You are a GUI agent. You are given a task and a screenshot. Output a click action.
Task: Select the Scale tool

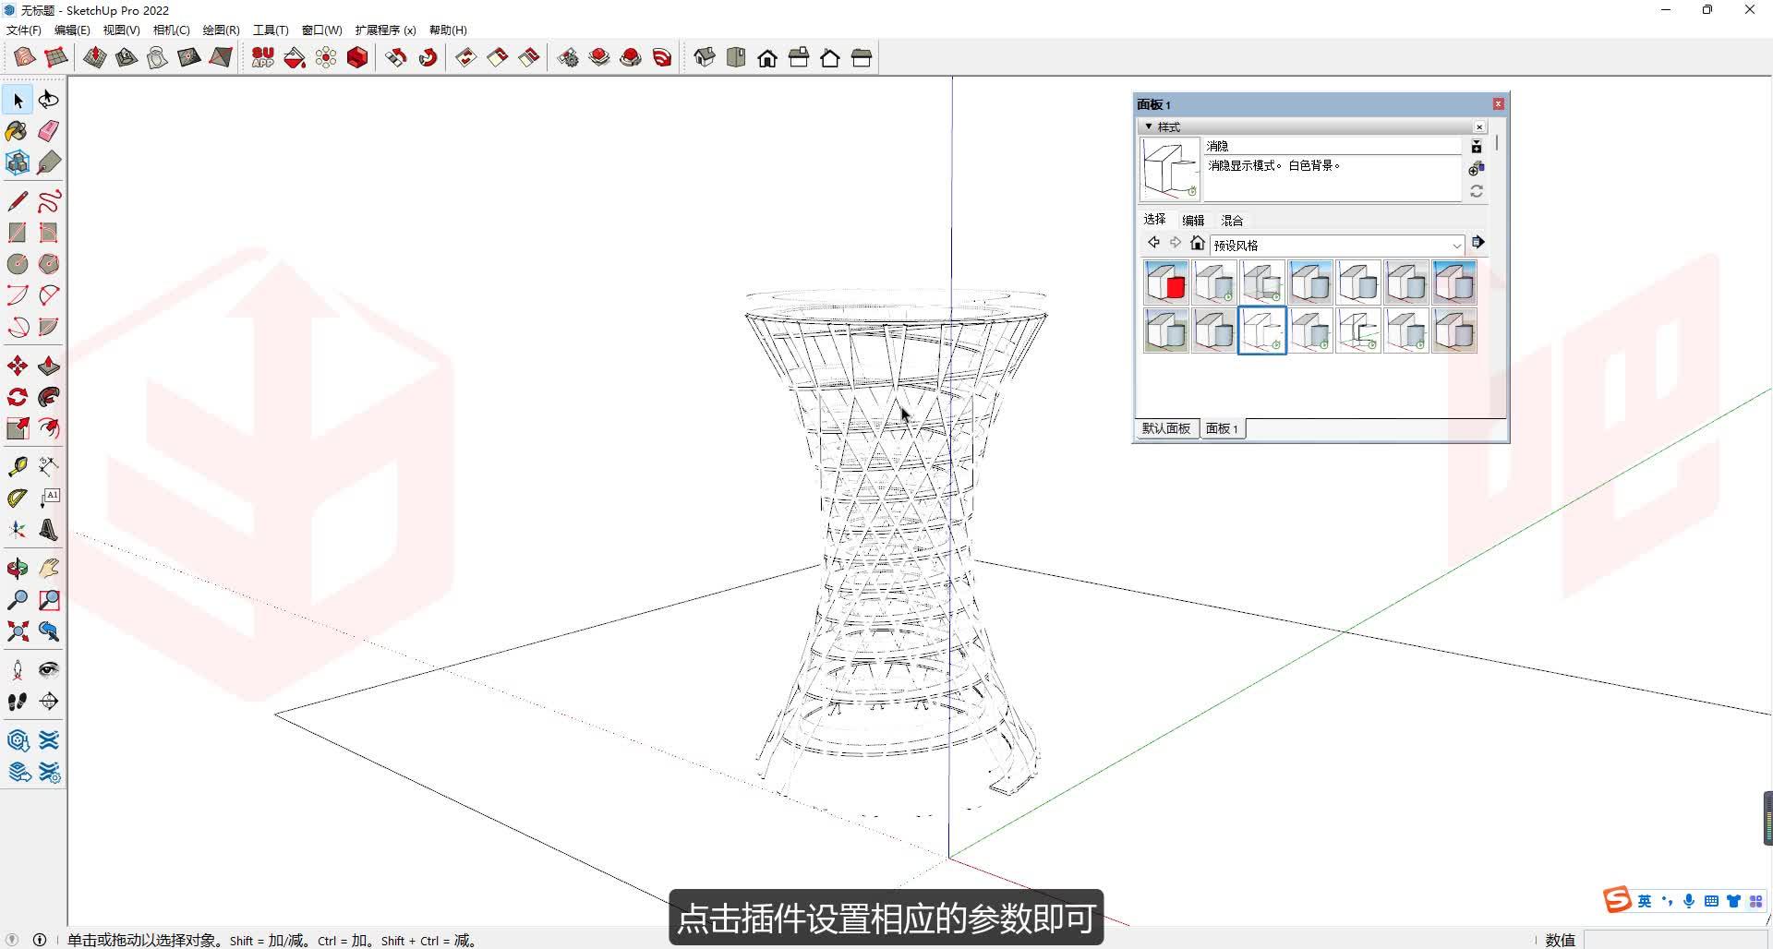click(18, 428)
